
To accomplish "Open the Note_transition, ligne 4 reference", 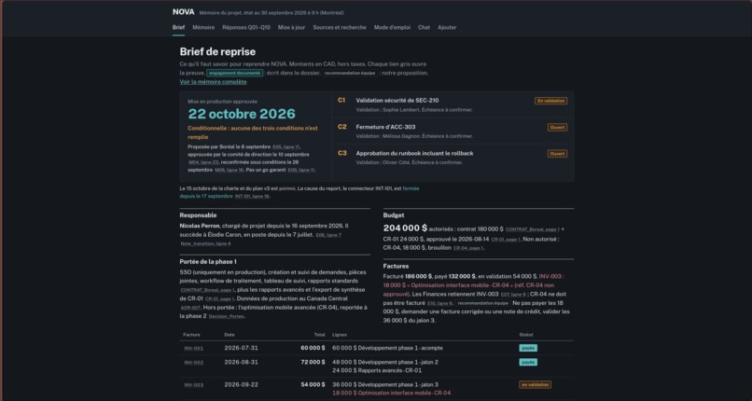I will tap(205, 243).
